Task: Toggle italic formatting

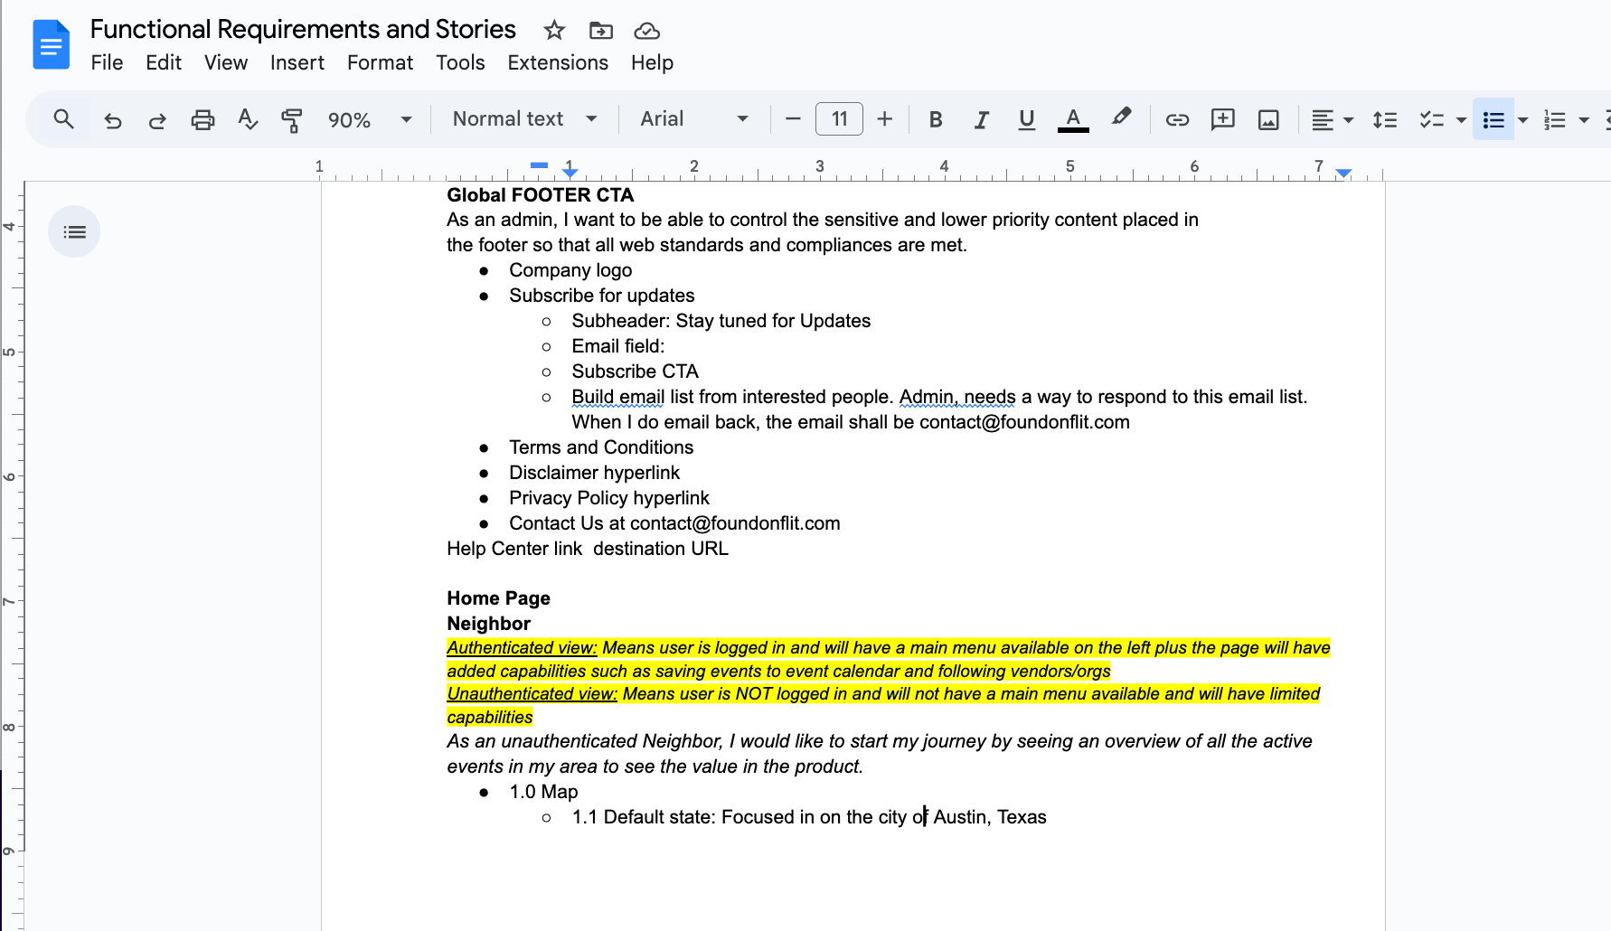Action: [981, 119]
